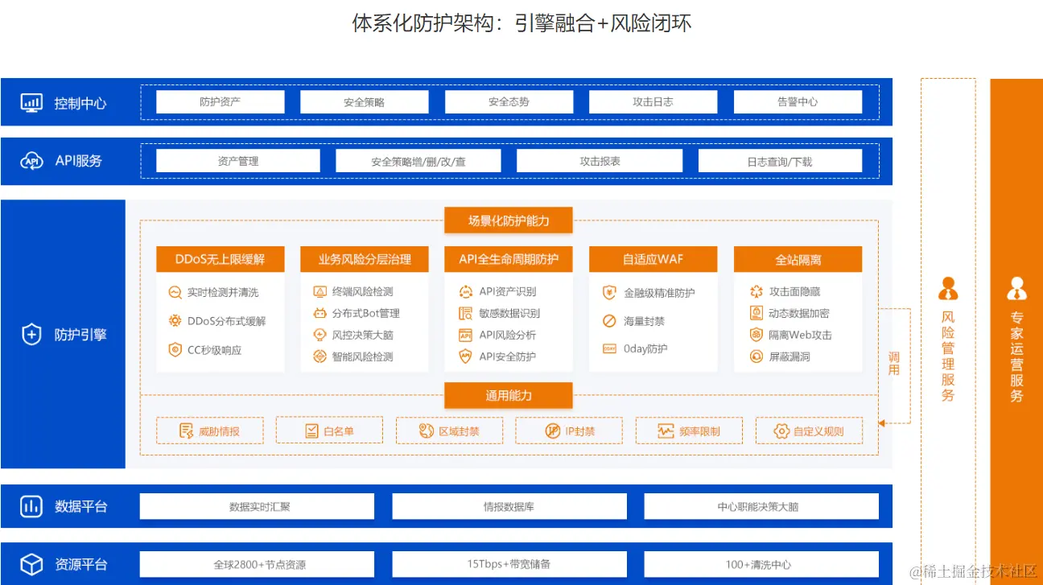This screenshot has height=585, width=1043.
Task: Select the API服务 cloud icon
Action: 31,161
